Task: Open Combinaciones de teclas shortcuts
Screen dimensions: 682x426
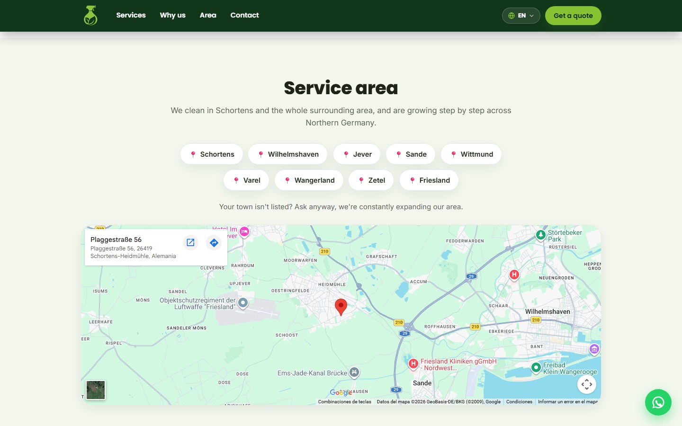Action: 345,402
